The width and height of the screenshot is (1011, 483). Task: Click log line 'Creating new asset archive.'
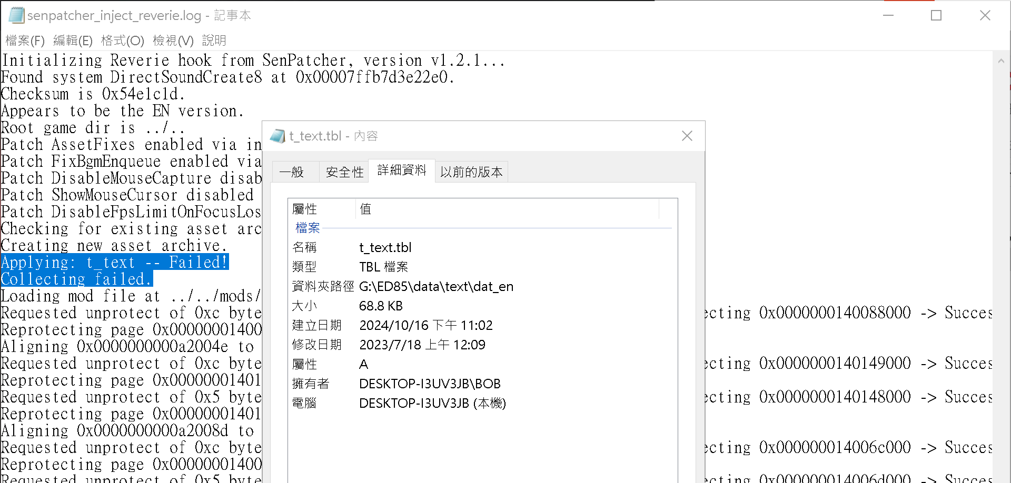tap(114, 246)
